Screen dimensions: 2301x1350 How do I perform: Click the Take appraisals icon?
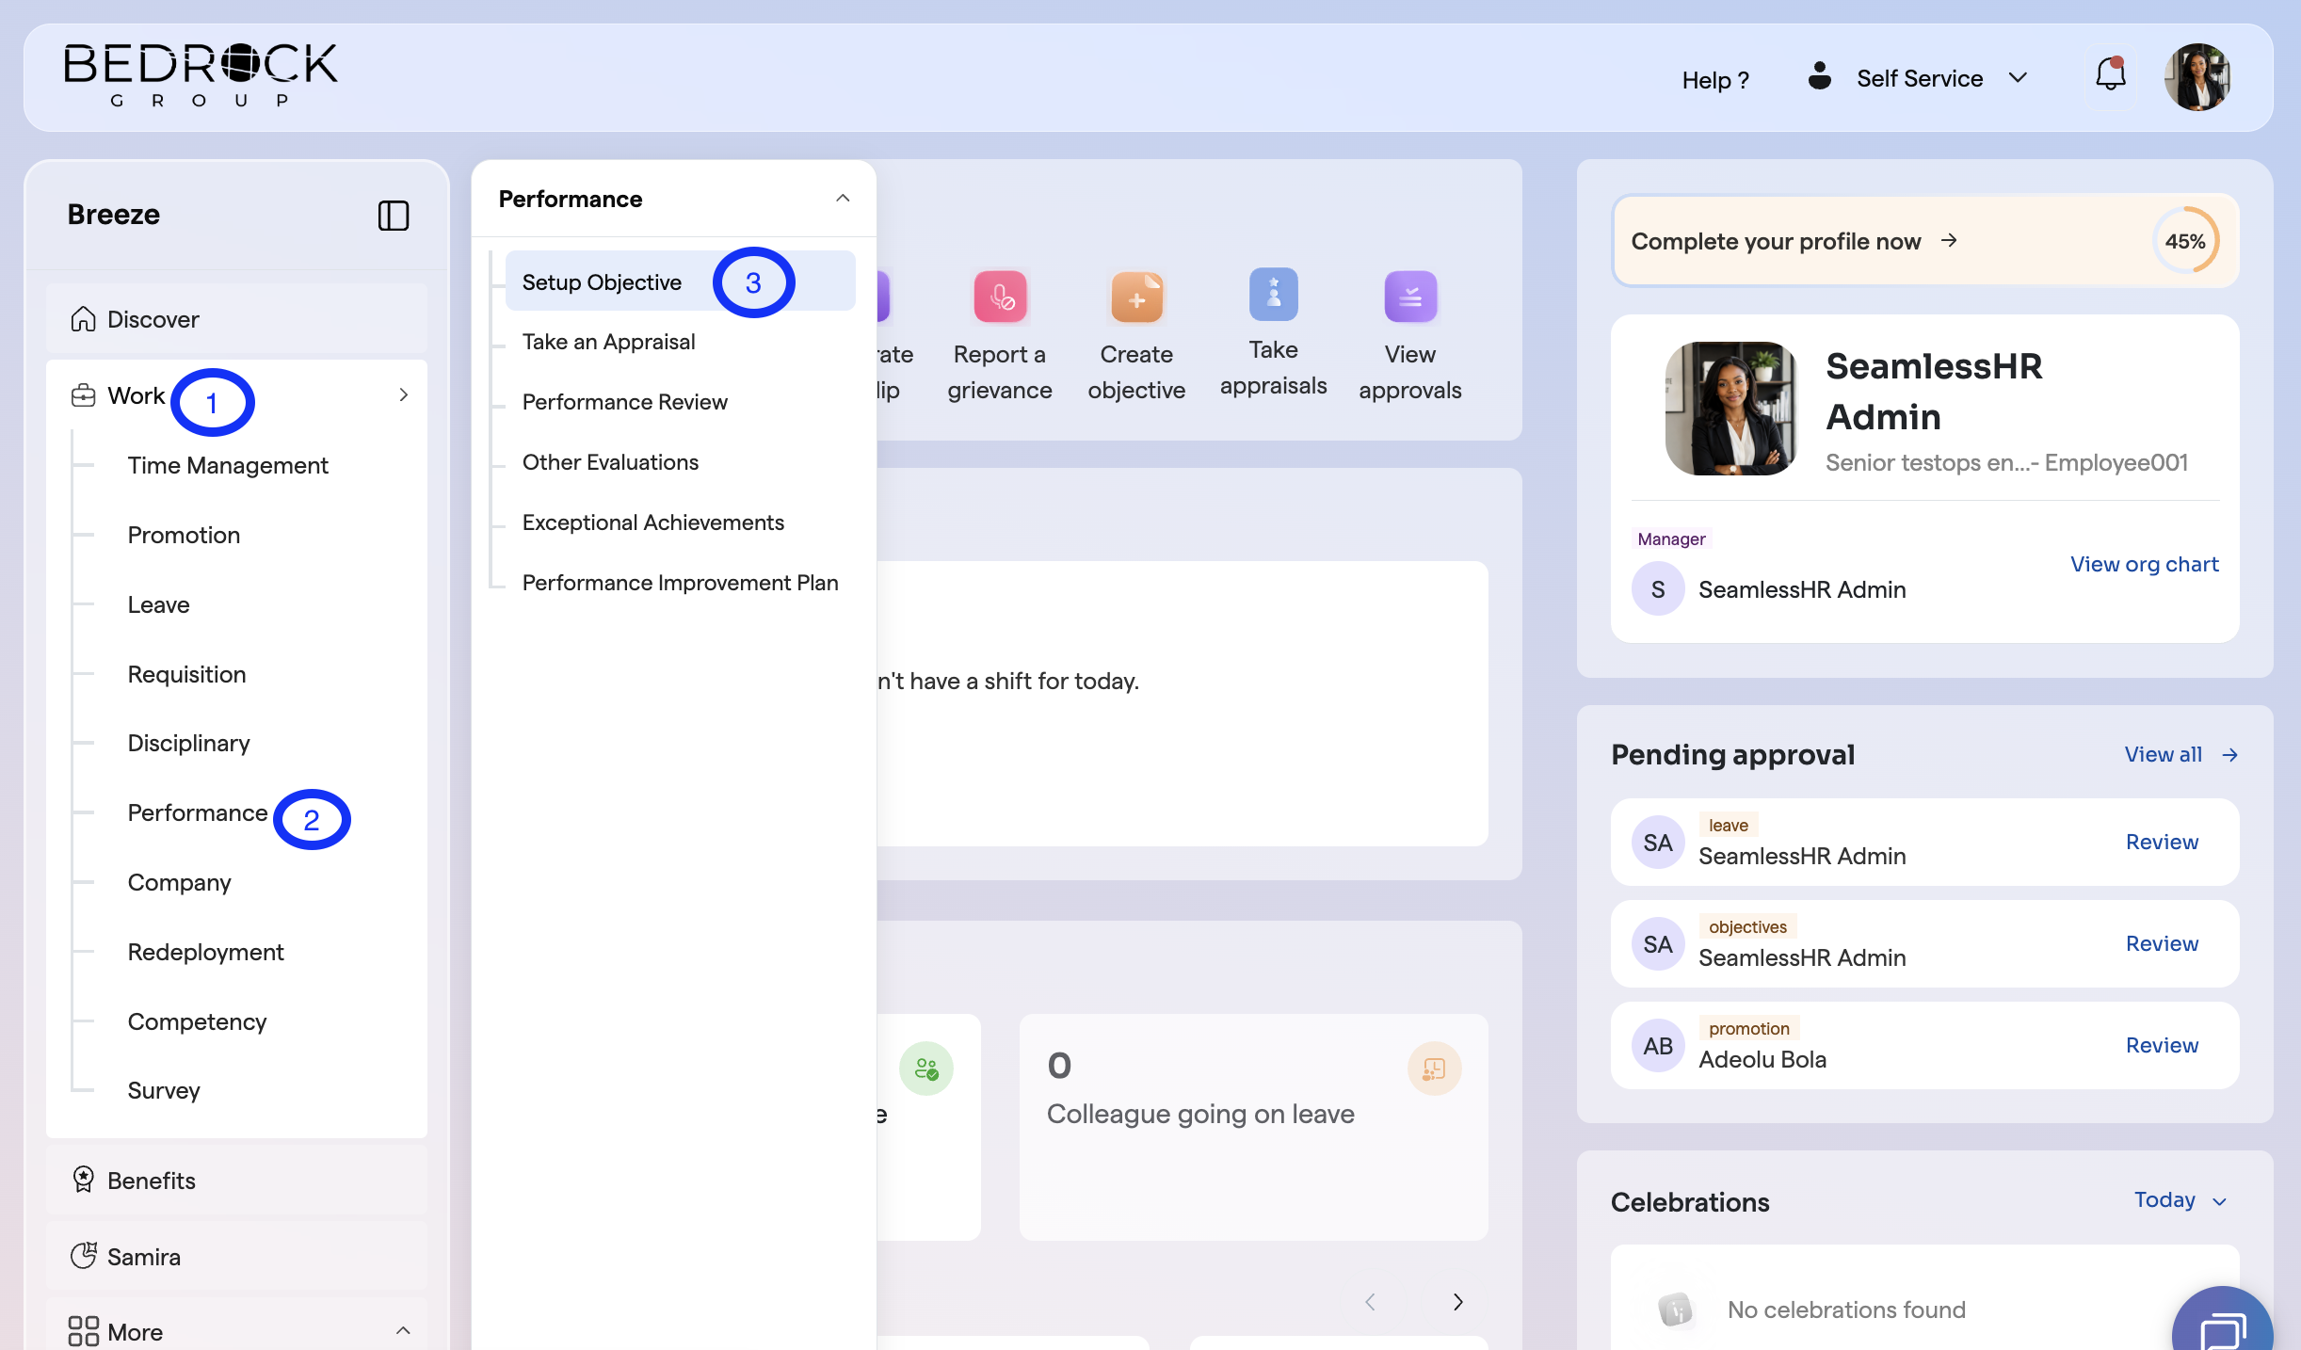(x=1273, y=294)
